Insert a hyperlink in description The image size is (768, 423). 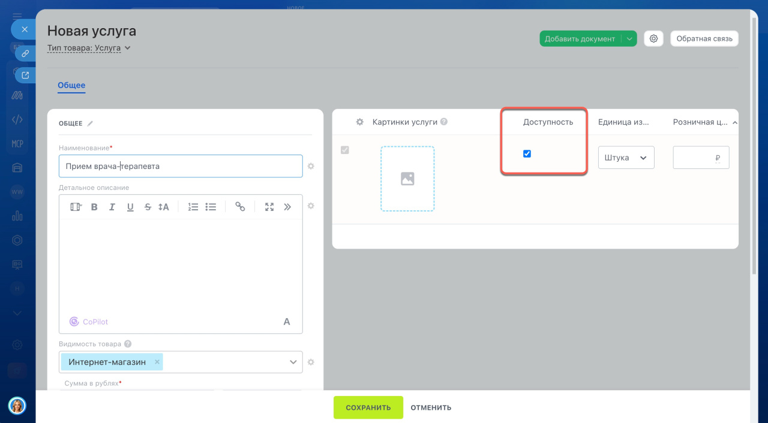(240, 207)
